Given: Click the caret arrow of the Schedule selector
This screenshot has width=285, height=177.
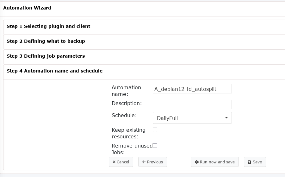Looking at the screenshot, I should tap(226, 118).
